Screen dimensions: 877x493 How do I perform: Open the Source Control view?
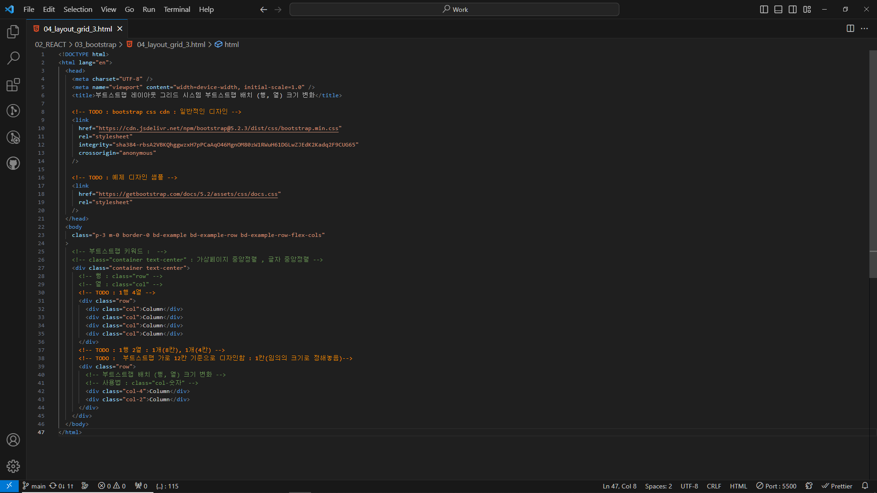(13, 111)
